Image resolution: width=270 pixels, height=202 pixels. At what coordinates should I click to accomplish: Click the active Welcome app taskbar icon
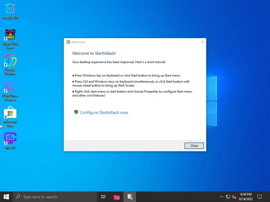(130, 197)
